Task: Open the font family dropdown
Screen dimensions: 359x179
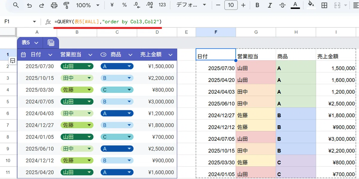Action: 191,5
